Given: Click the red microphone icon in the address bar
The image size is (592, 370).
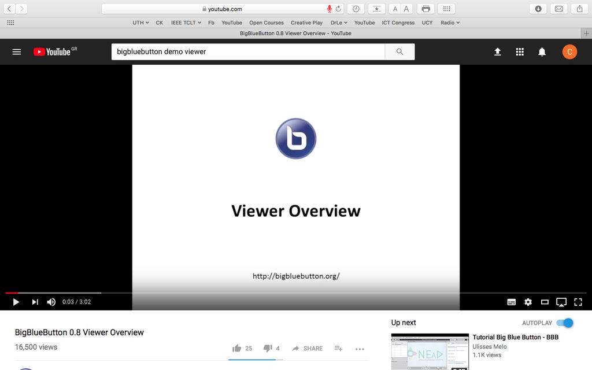Looking at the screenshot, I should point(329,9).
